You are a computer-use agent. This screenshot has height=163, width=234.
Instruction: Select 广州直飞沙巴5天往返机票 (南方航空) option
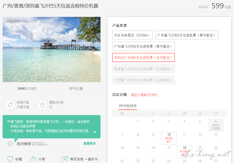tap(187, 35)
